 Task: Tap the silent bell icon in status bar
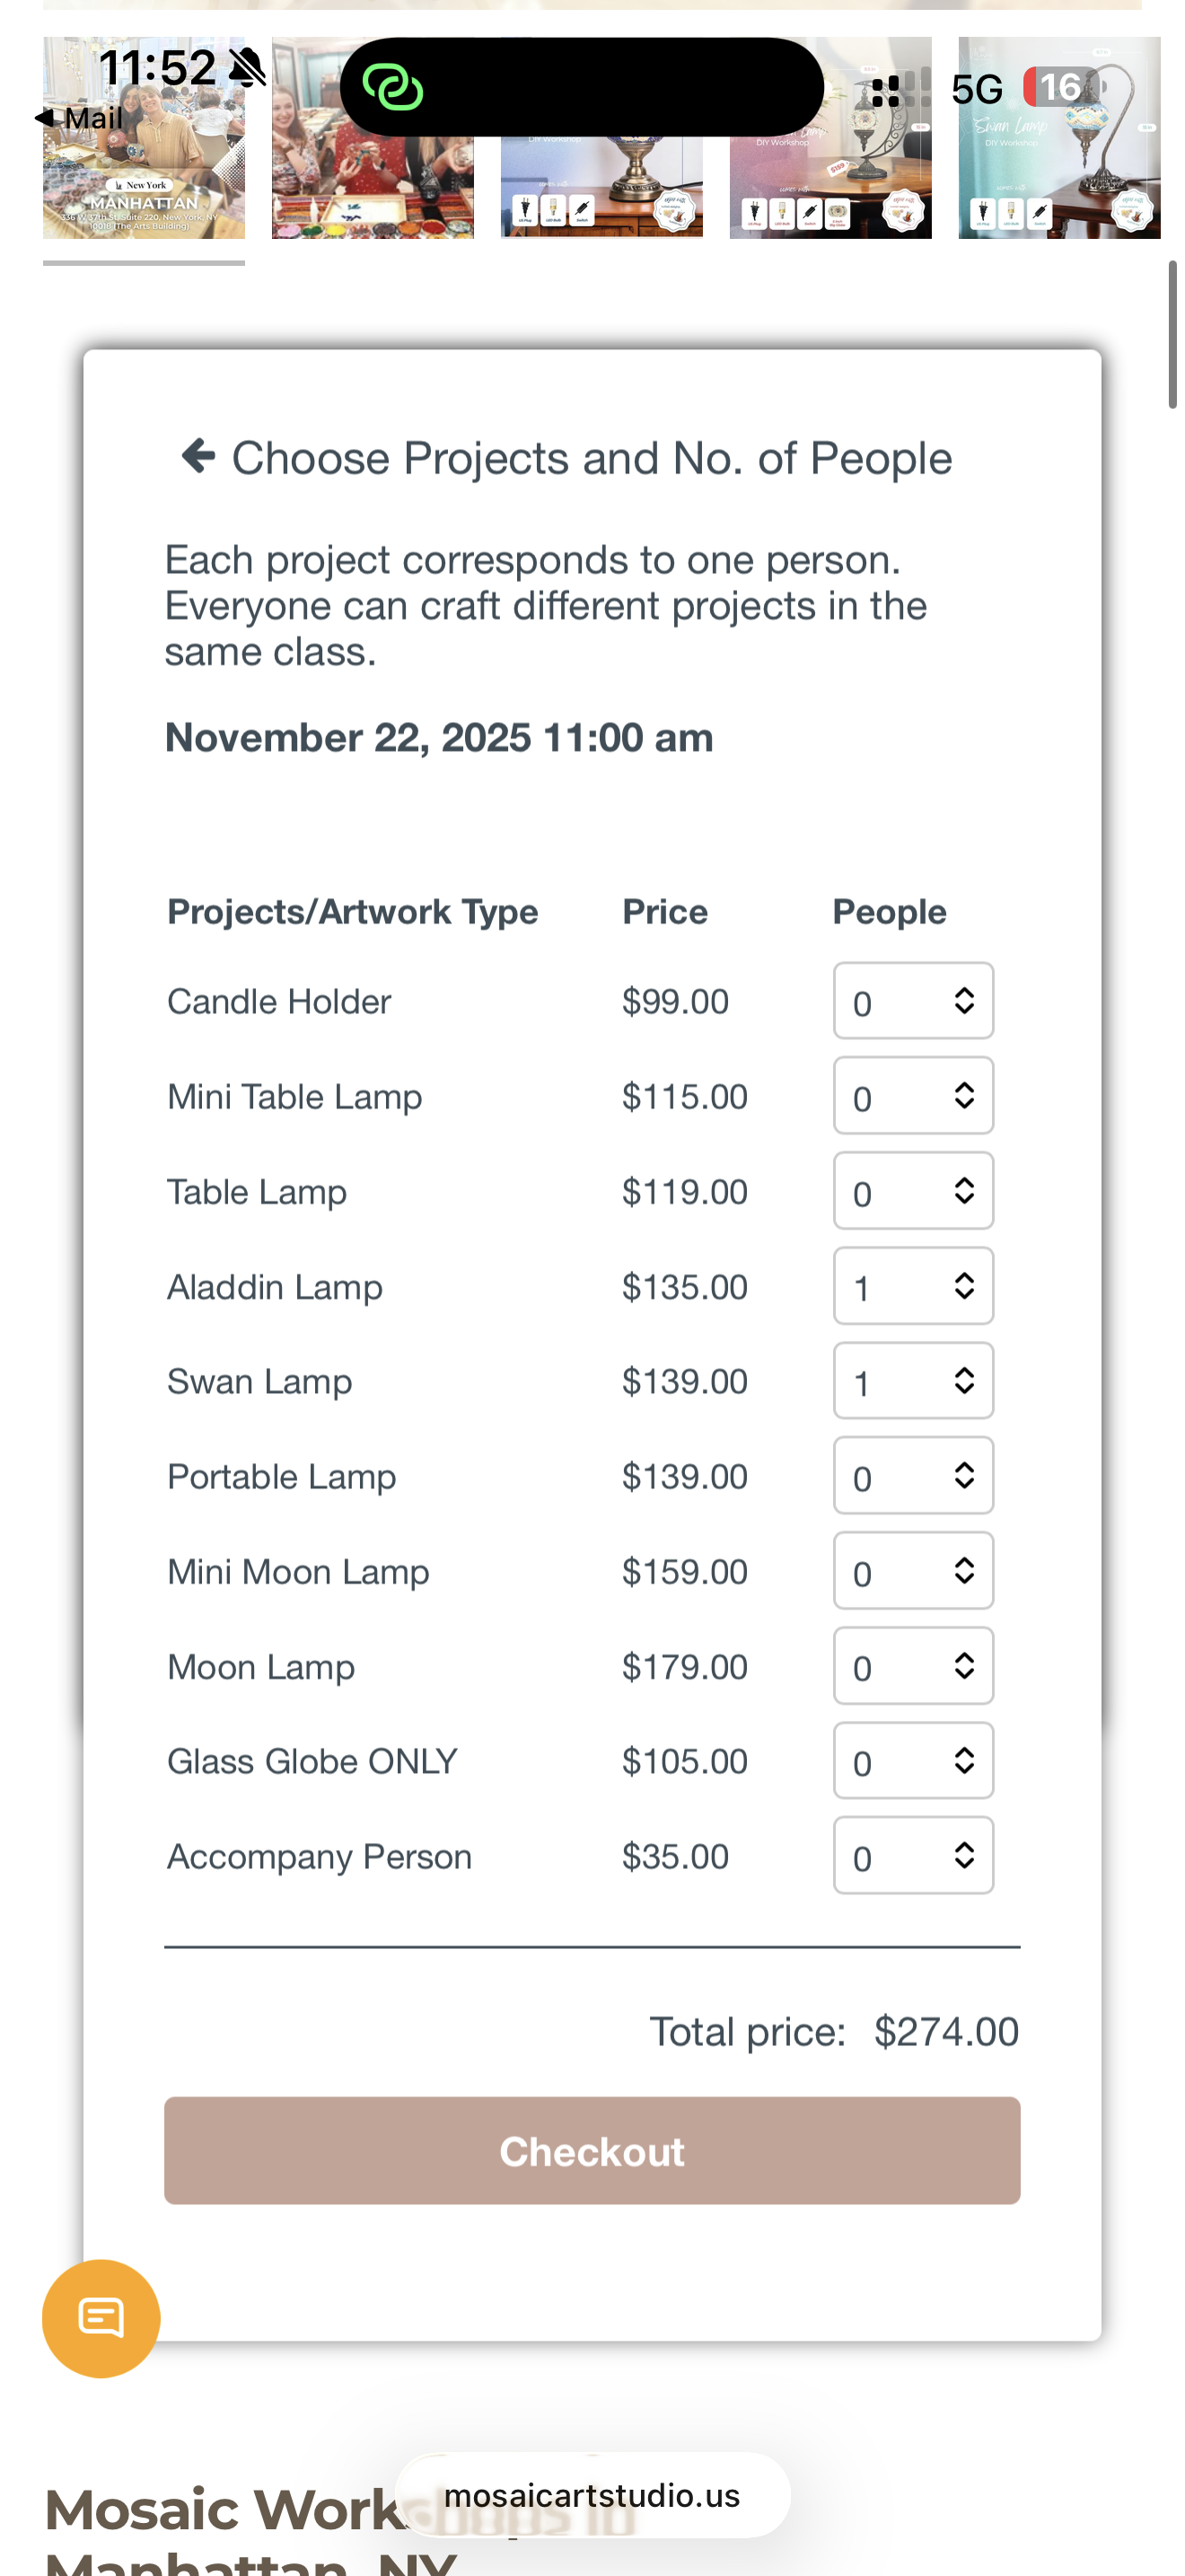(247, 68)
